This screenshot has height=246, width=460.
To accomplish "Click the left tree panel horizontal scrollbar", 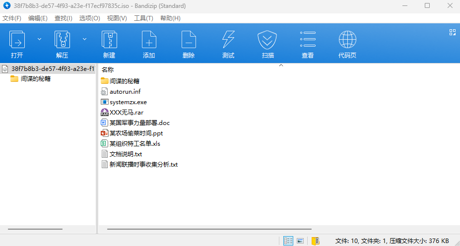I will 35,229.
